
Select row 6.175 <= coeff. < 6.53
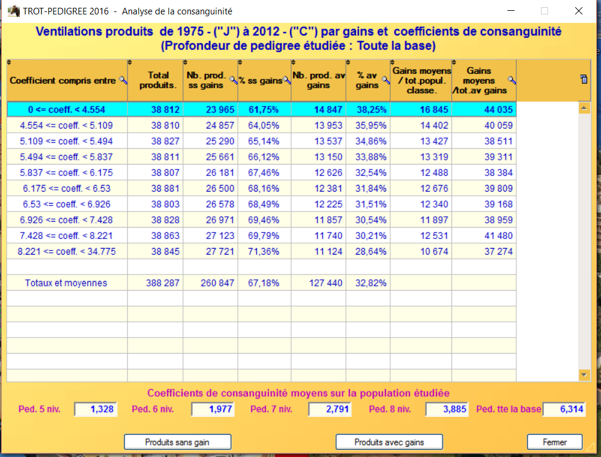pyautogui.click(x=261, y=188)
